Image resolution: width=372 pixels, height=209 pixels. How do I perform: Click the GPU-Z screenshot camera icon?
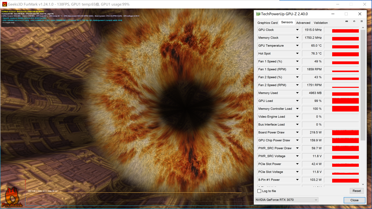347,21
